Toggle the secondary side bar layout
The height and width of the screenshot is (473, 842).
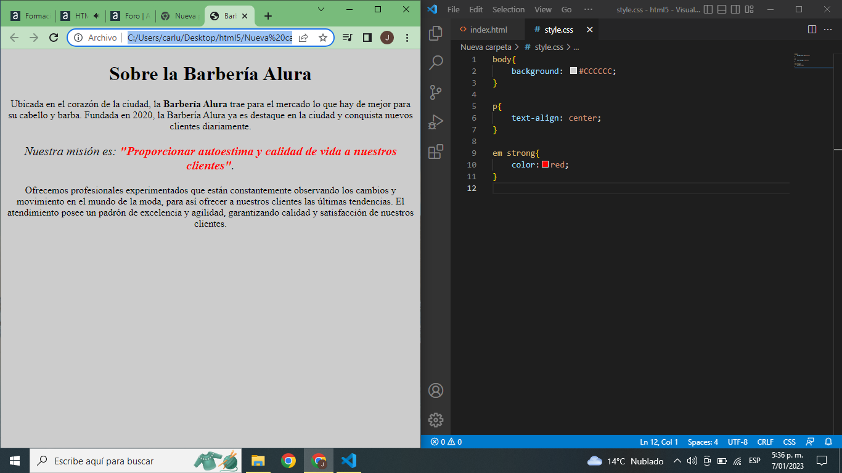tap(735, 9)
